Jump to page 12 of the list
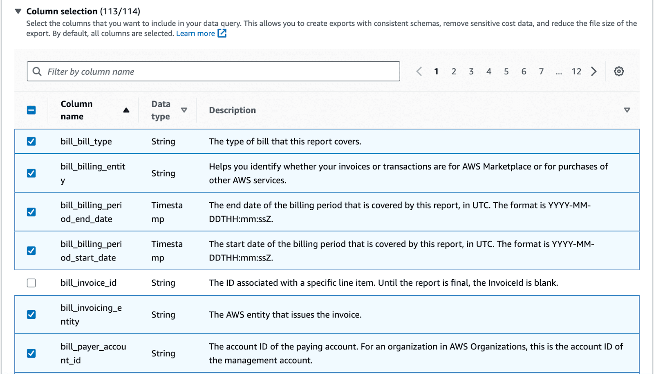654x374 pixels. 576,72
